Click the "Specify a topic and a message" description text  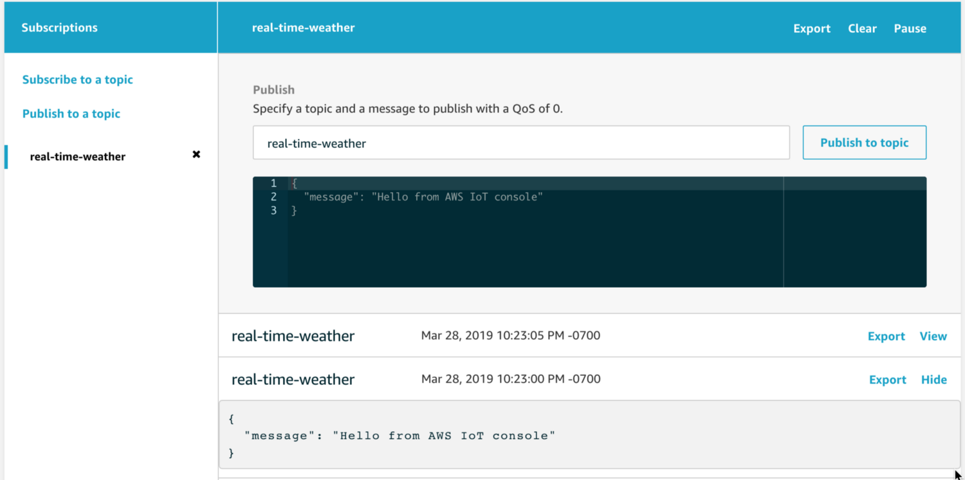click(x=408, y=109)
